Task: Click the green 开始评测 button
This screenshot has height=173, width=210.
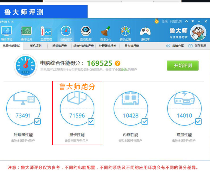Action: point(183,66)
